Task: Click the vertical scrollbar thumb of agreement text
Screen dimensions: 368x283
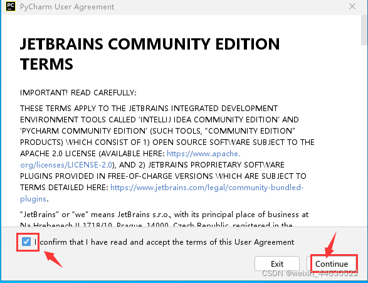Action: coord(364,30)
